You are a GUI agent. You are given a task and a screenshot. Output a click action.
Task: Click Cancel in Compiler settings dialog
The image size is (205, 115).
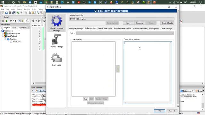click(x=172, y=111)
